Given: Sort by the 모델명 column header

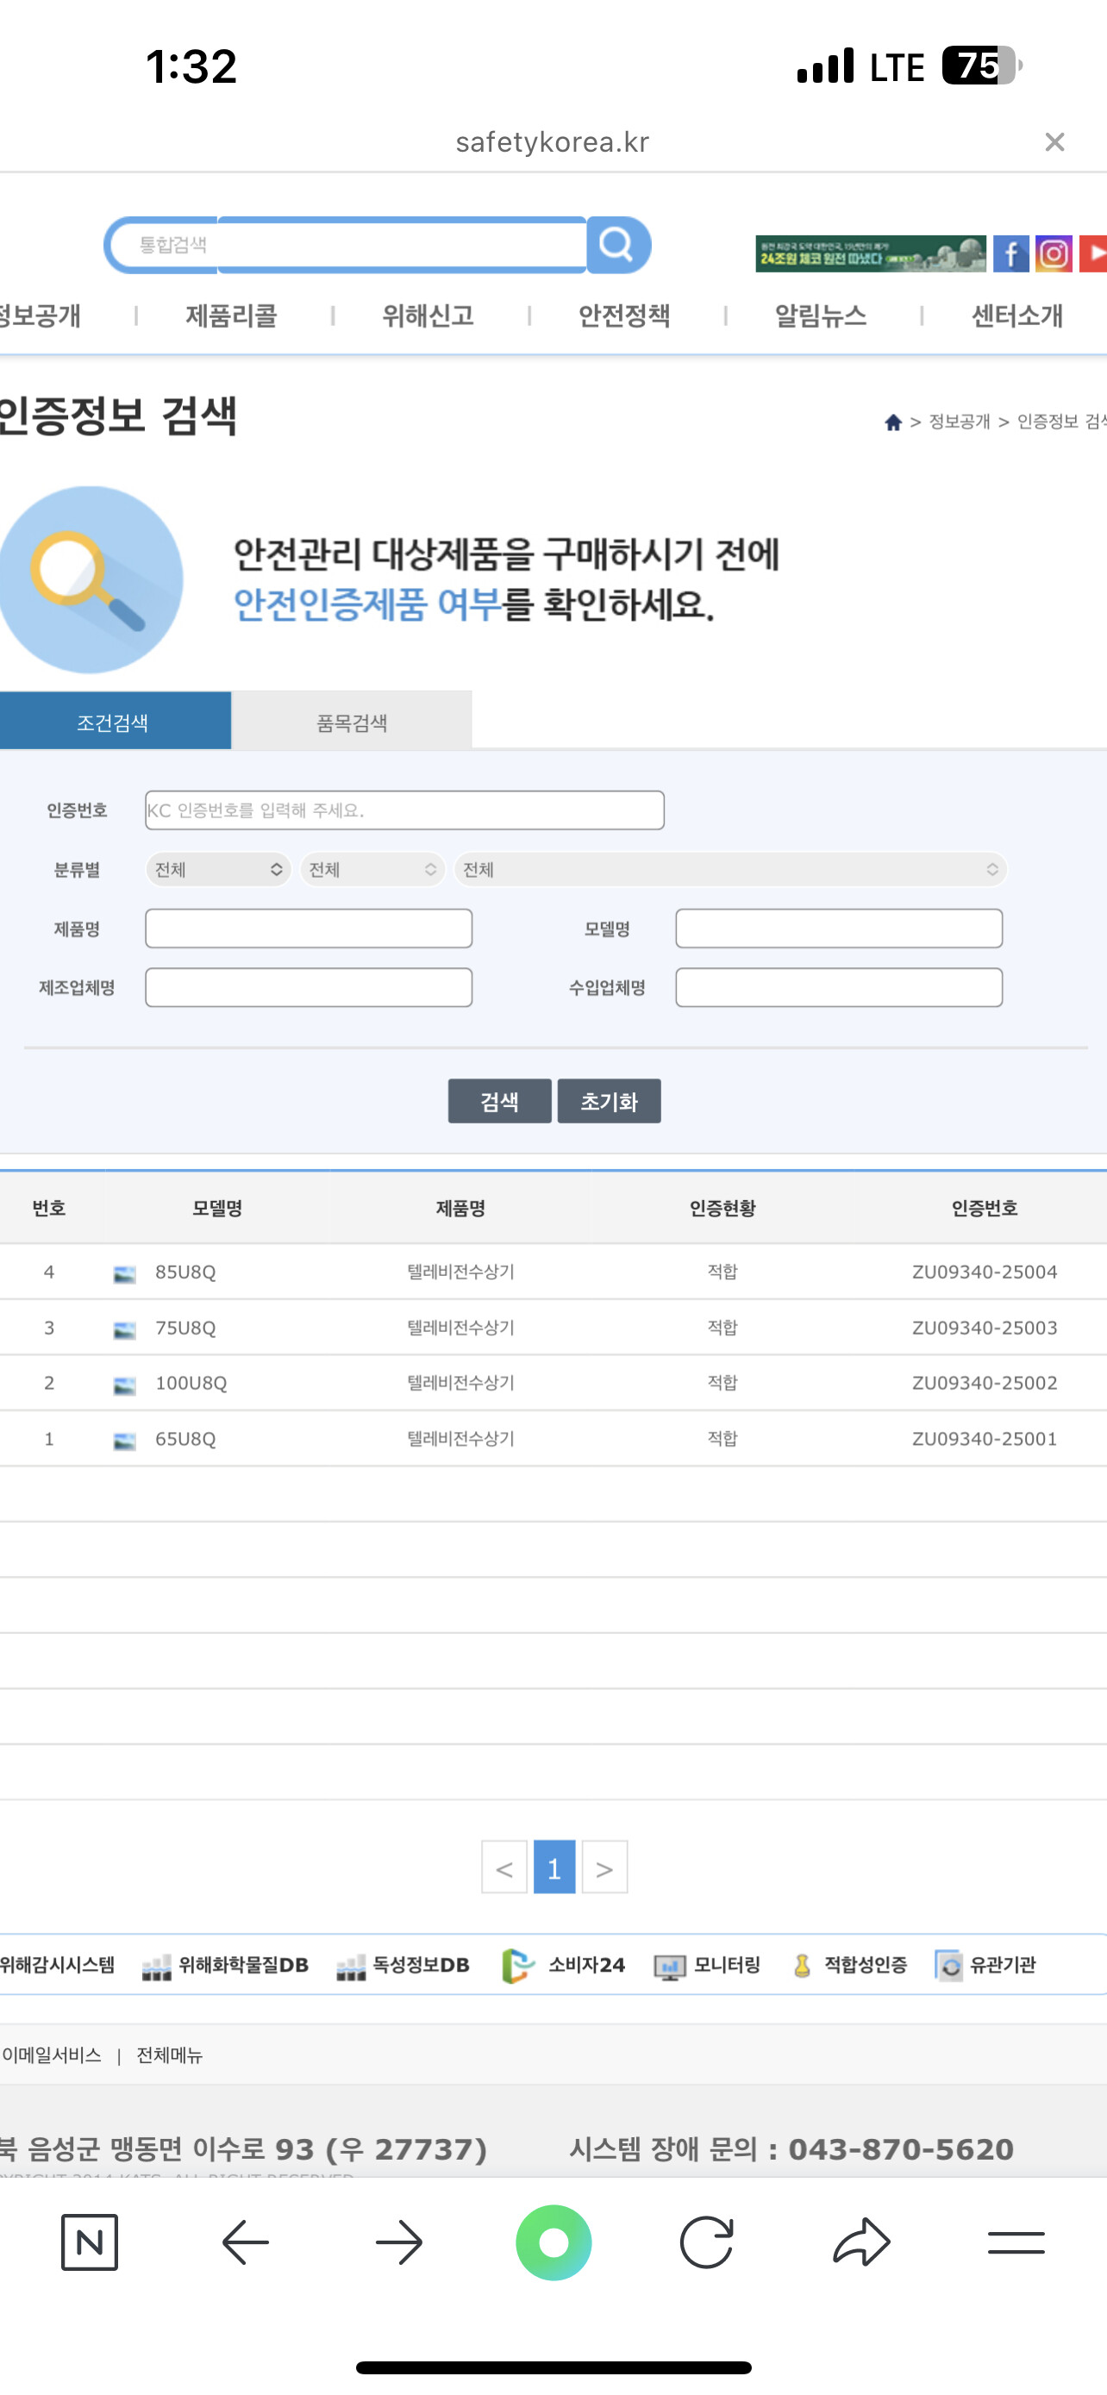Looking at the screenshot, I should [x=217, y=1208].
